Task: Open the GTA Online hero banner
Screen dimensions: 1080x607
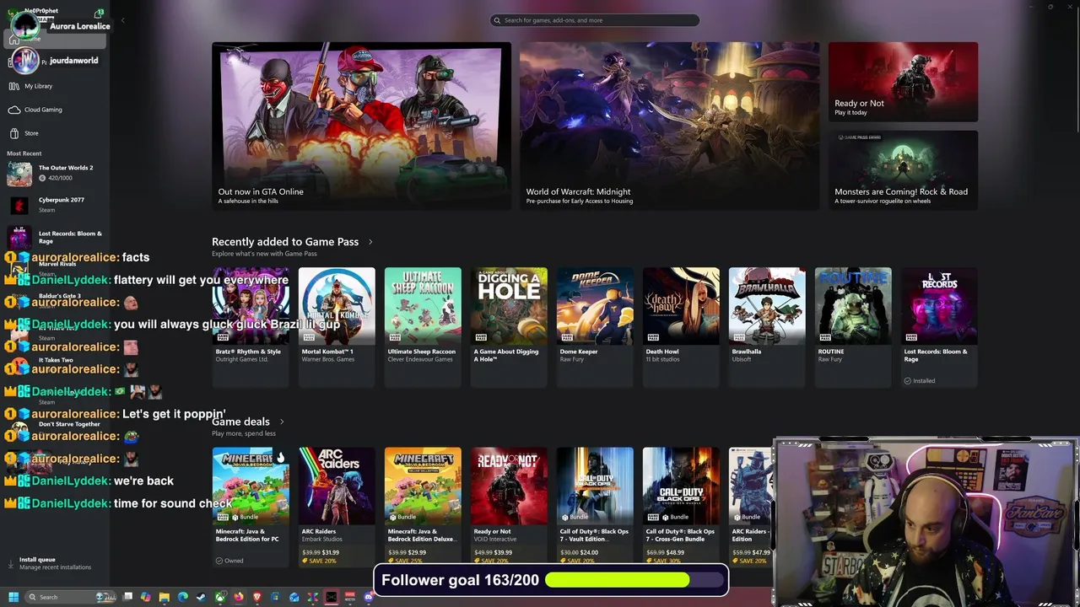Action: (361, 125)
